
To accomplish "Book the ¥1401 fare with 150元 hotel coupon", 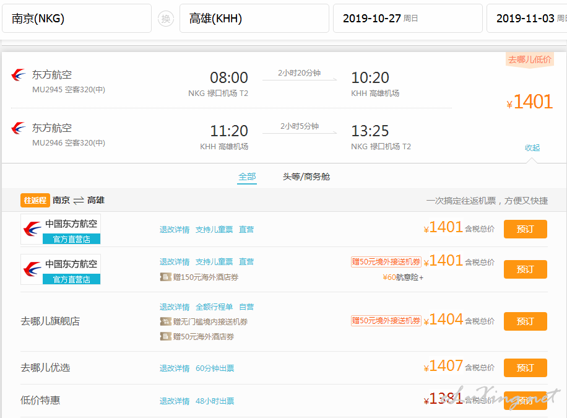I will coord(525,269).
